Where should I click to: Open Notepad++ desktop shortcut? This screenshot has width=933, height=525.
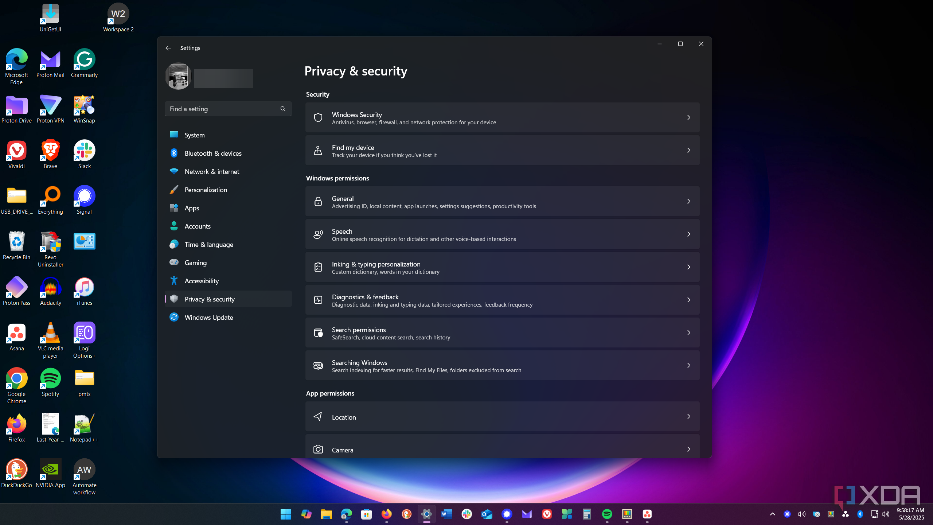click(x=84, y=428)
